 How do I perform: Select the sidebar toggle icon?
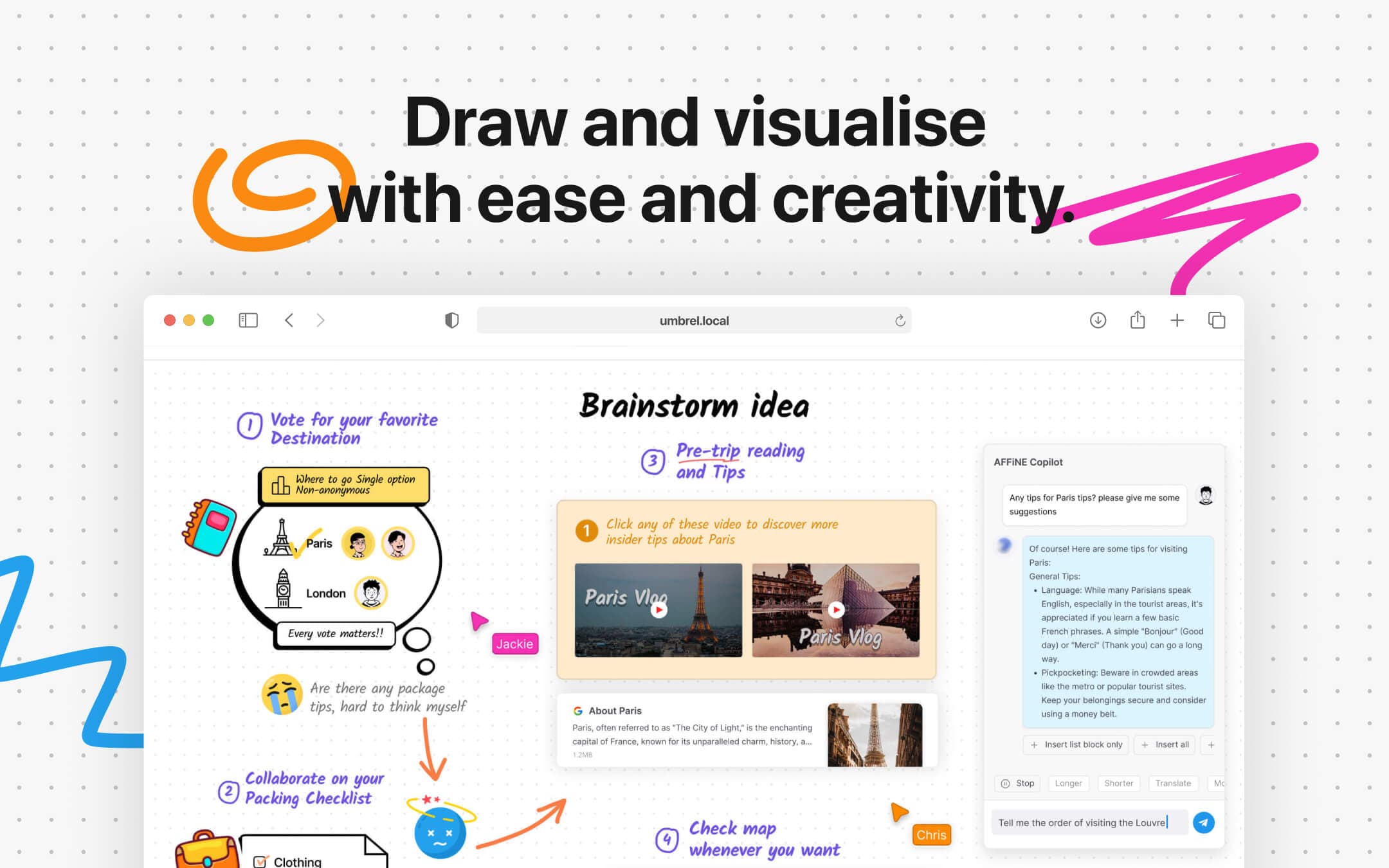pos(247,320)
